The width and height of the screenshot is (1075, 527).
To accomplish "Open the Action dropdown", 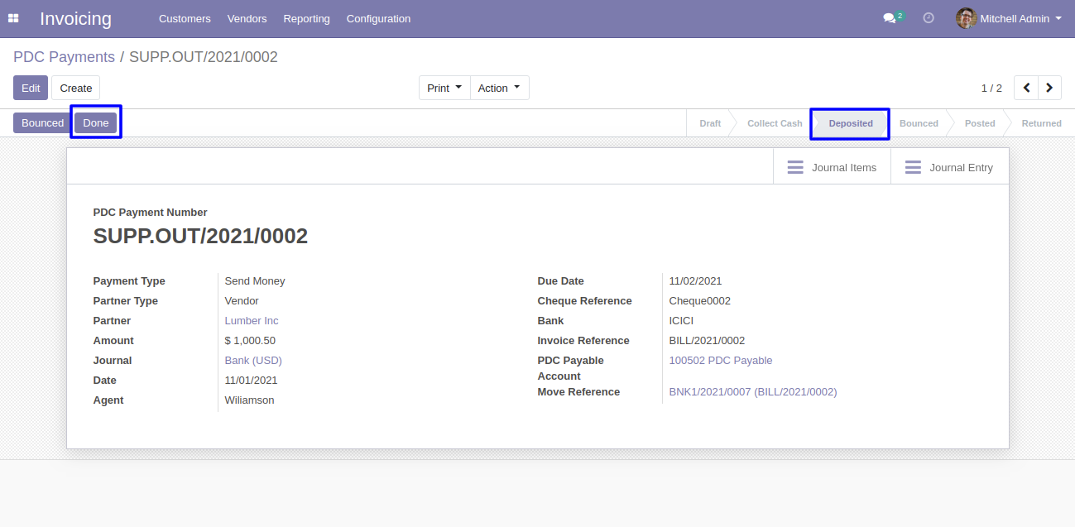I will (x=500, y=88).
